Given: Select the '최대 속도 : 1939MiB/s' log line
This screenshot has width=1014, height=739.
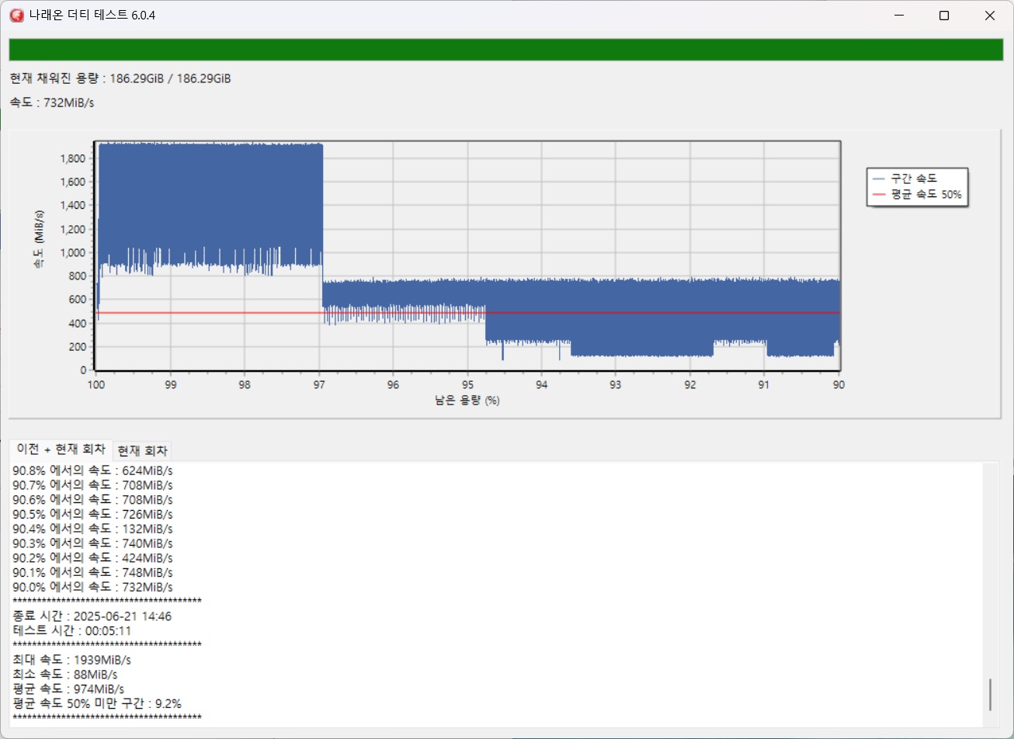Looking at the screenshot, I should [72, 660].
